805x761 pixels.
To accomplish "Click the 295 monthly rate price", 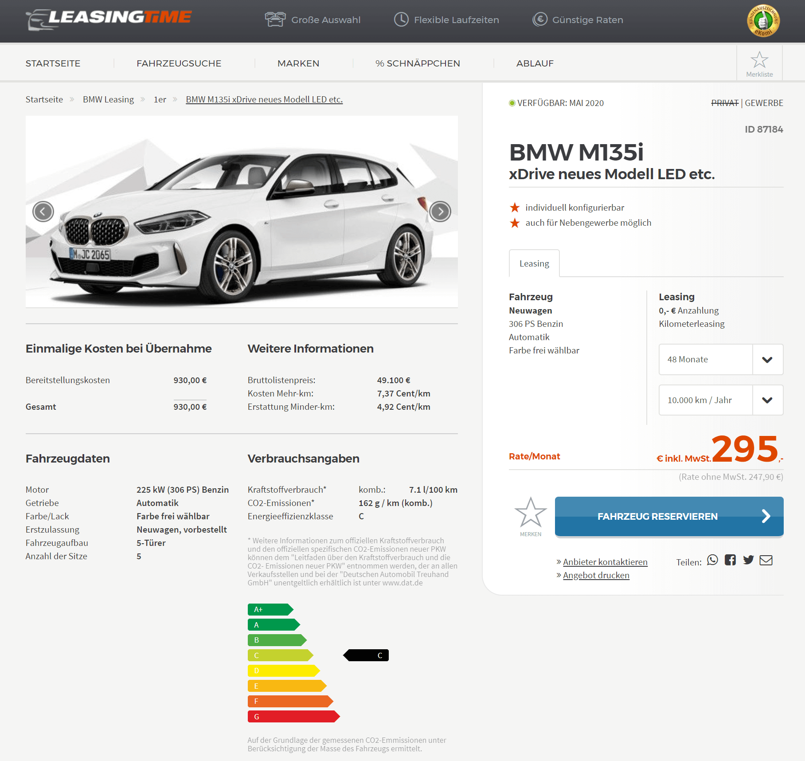I will tap(745, 448).
